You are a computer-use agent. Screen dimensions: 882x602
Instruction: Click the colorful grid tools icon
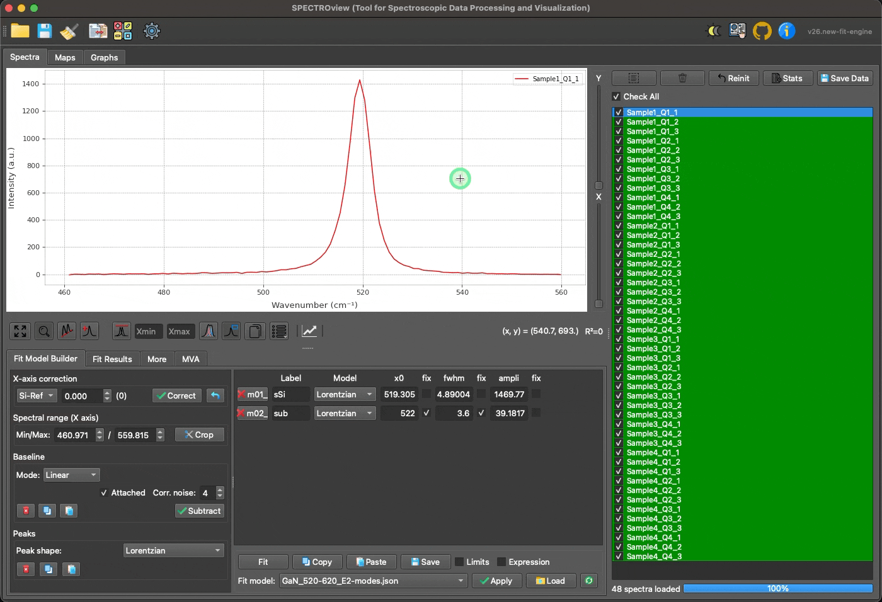point(123,31)
